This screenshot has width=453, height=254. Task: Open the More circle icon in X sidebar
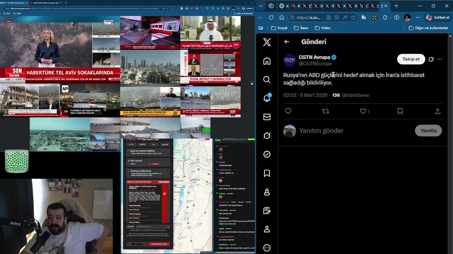tap(267, 248)
